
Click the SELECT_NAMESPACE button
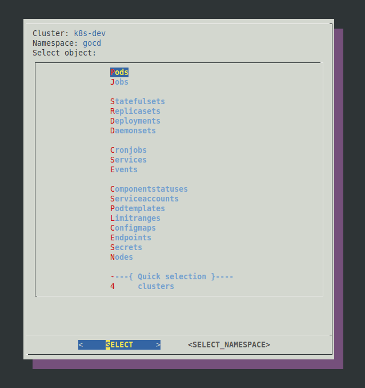coord(229,345)
